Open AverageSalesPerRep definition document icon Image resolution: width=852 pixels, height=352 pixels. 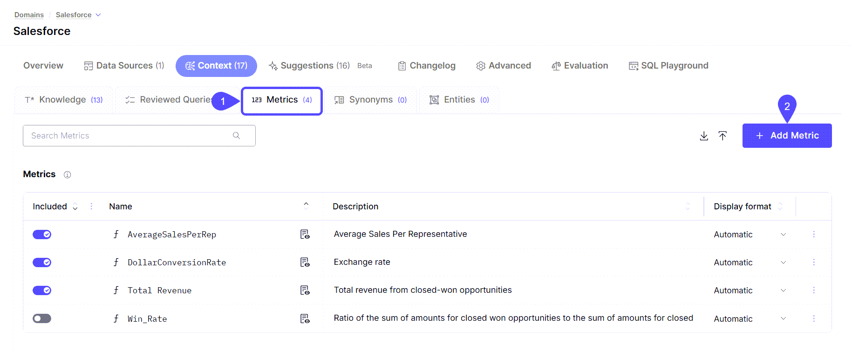coord(305,235)
